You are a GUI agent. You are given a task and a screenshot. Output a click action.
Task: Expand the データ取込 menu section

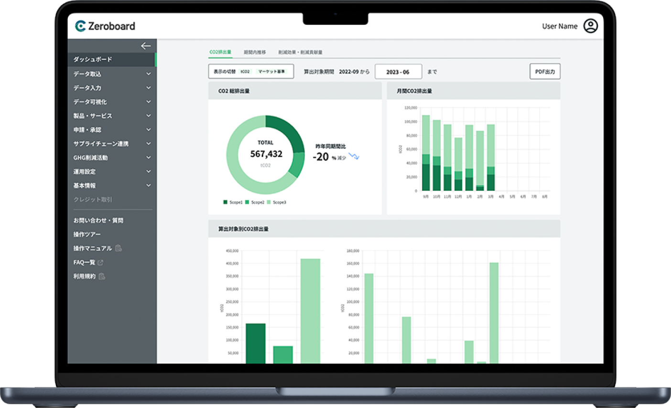(148, 74)
